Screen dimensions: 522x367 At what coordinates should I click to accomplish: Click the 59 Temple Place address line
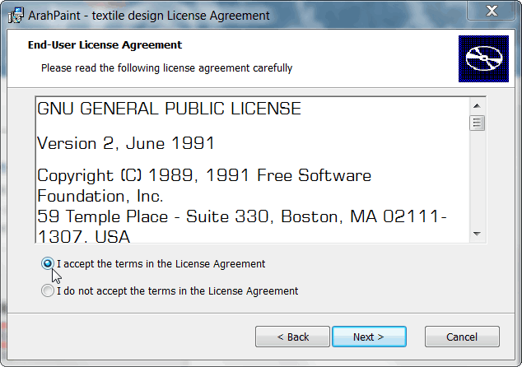pyautogui.click(x=242, y=226)
